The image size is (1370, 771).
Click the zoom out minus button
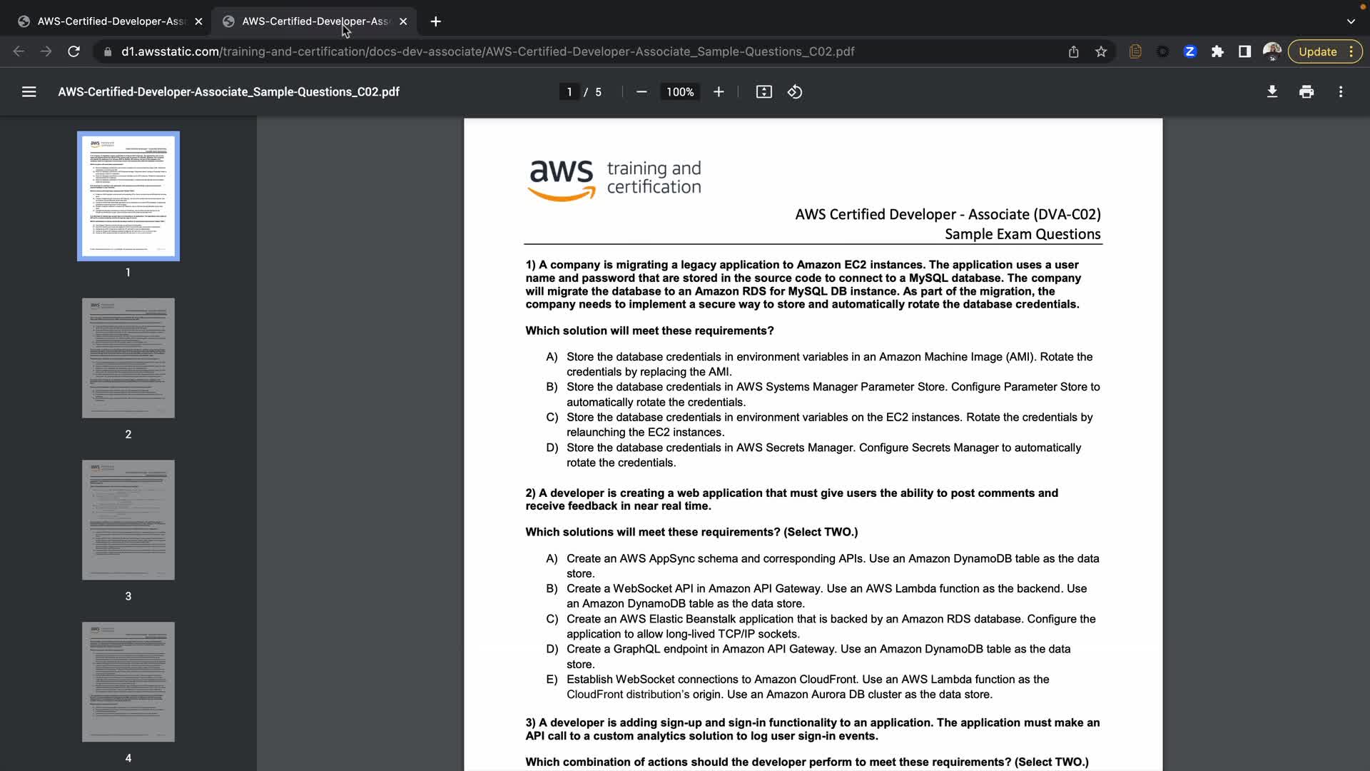pos(641,92)
